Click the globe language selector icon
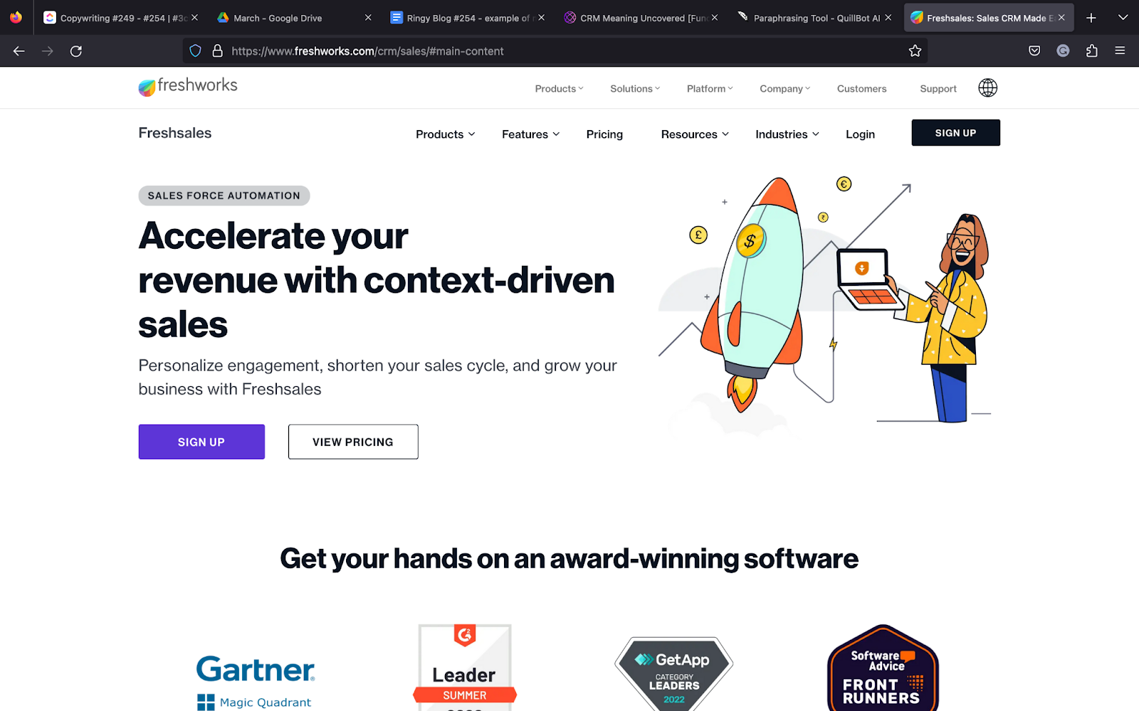 click(987, 88)
